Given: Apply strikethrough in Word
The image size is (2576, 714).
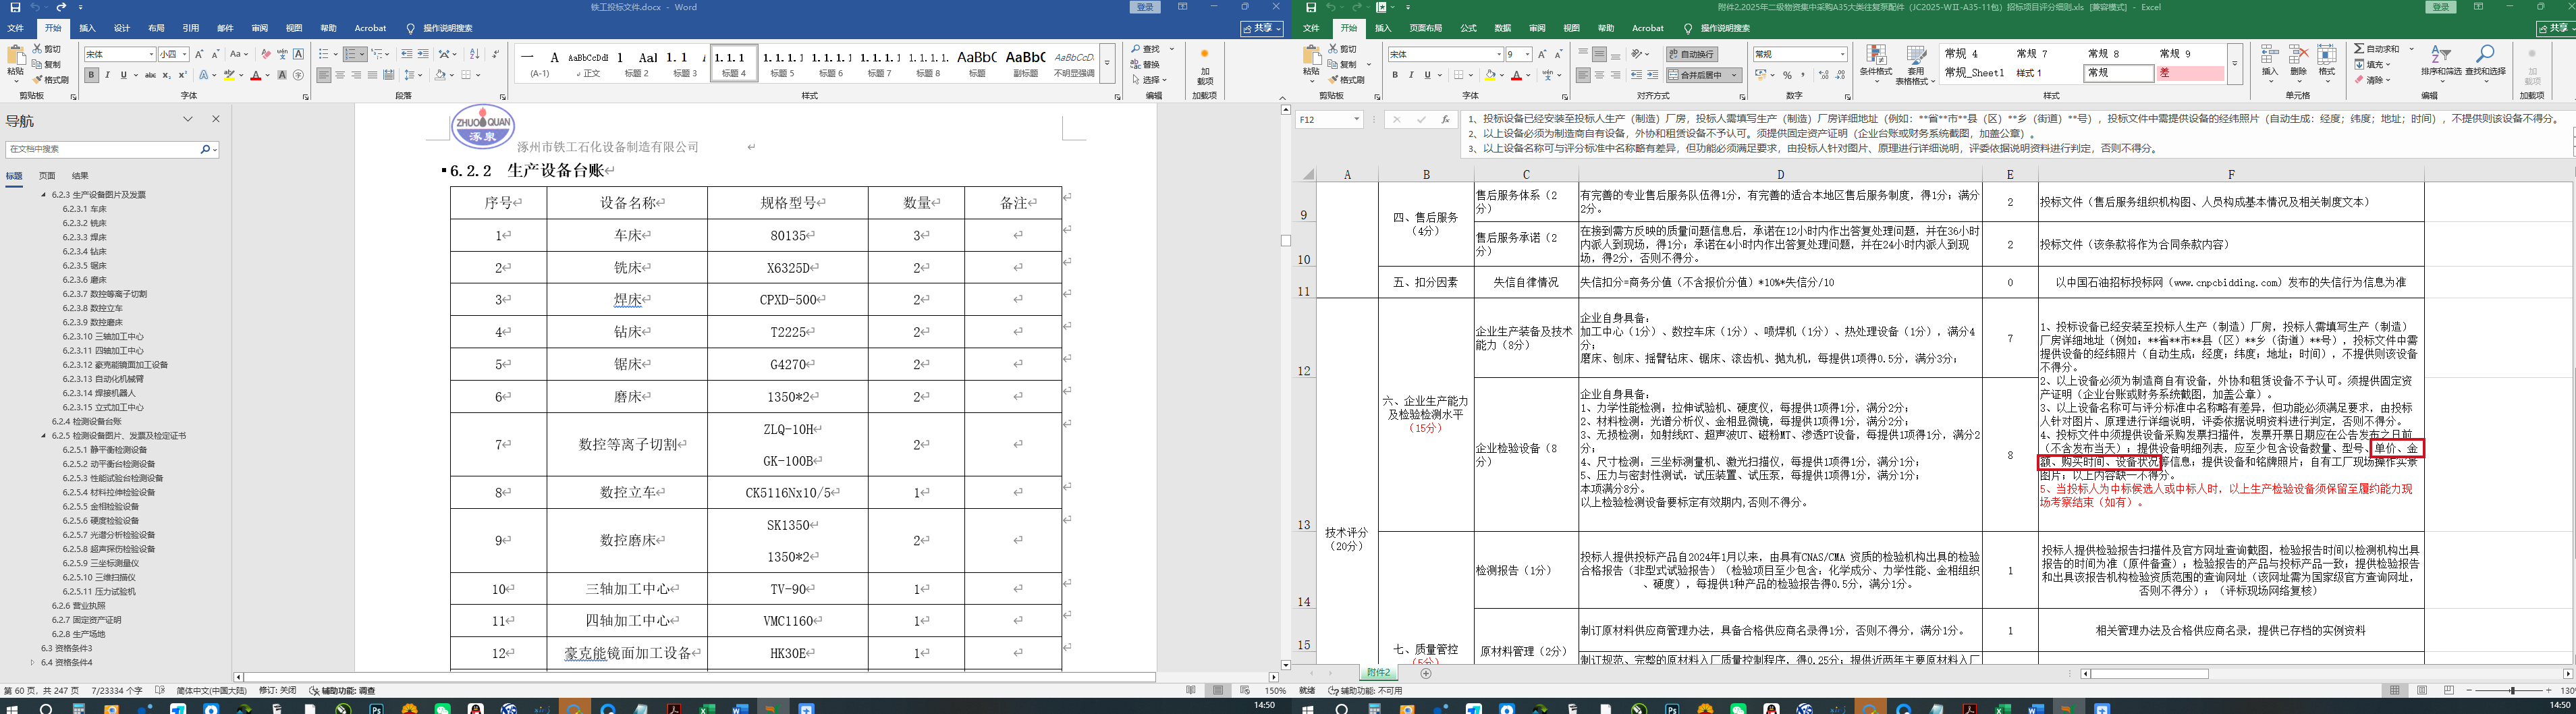Looking at the screenshot, I should coord(150,75).
